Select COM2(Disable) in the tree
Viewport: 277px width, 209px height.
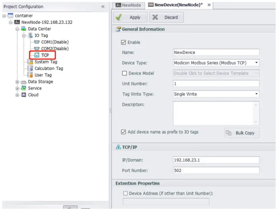coord(55,48)
